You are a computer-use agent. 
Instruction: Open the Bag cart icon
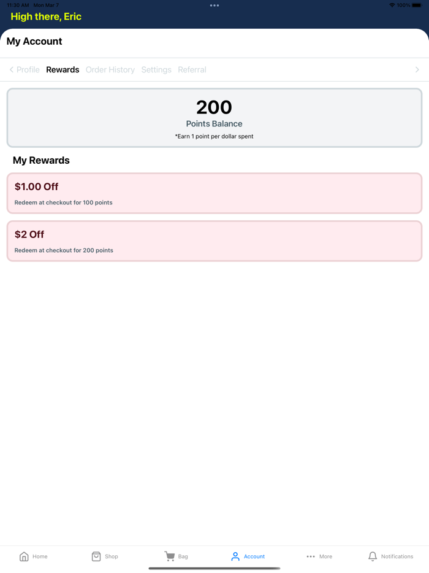tap(170, 556)
